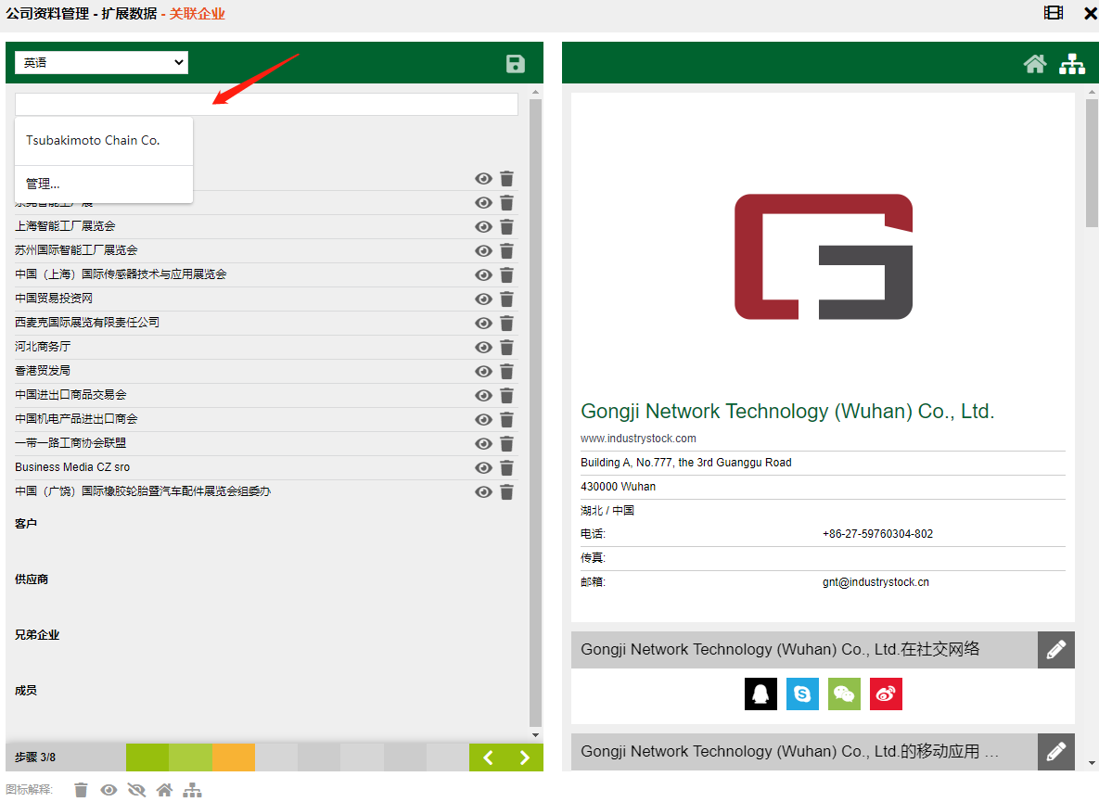Click the orange step progress segment
Screen dimensions: 1099x802
[x=234, y=757]
